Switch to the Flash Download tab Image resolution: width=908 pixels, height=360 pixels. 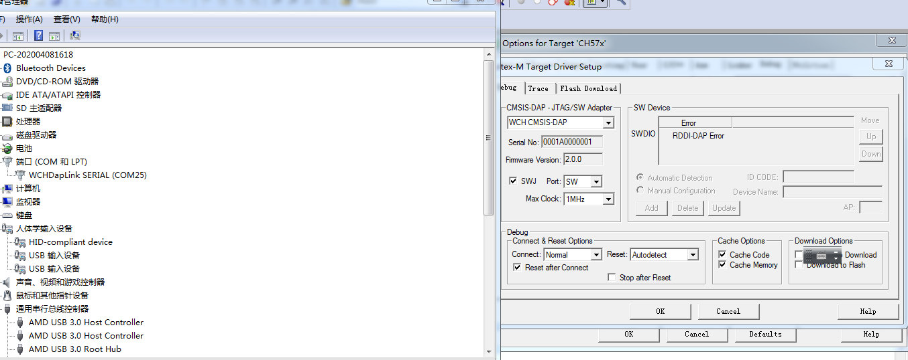[x=588, y=88]
